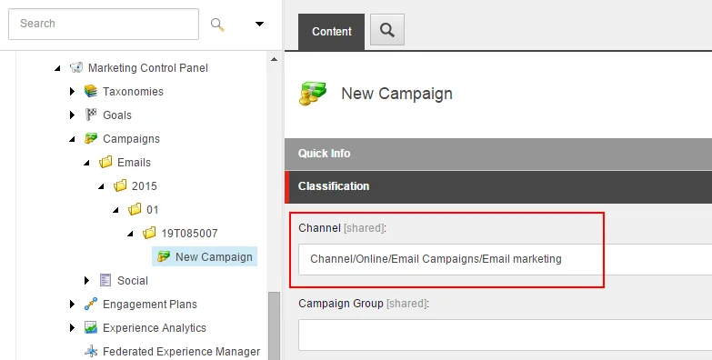Image resolution: width=712 pixels, height=360 pixels.
Task: Select the Taxonomies tree item
Action: coord(133,91)
